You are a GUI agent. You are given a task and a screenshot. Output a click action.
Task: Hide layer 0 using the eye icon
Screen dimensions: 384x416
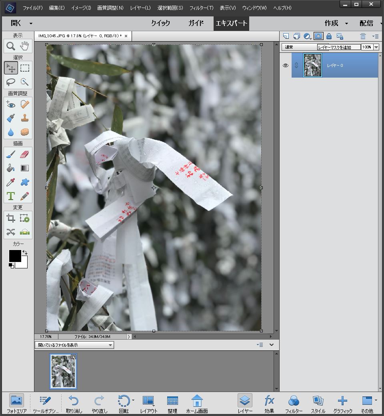286,65
